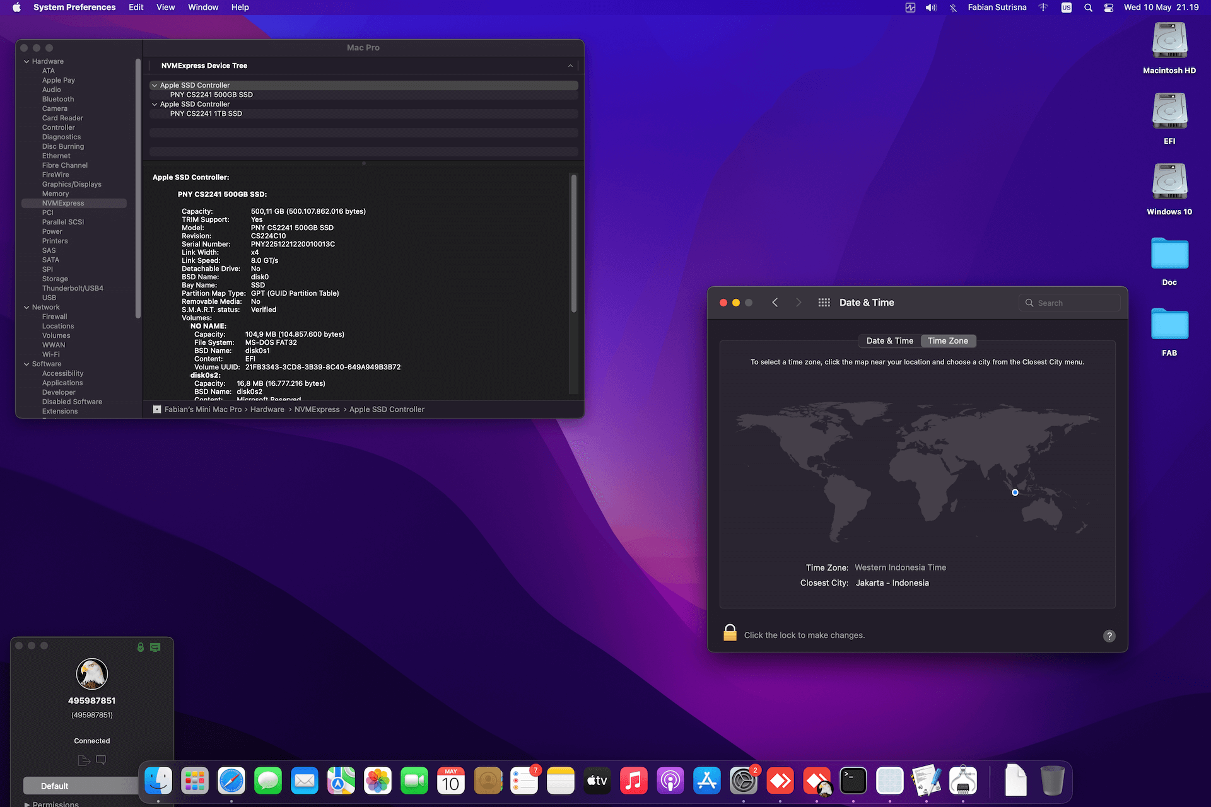The image size is (1211, 807).
Task: Click the Search field in Date & Time
Action: (x=1069, y=303)
